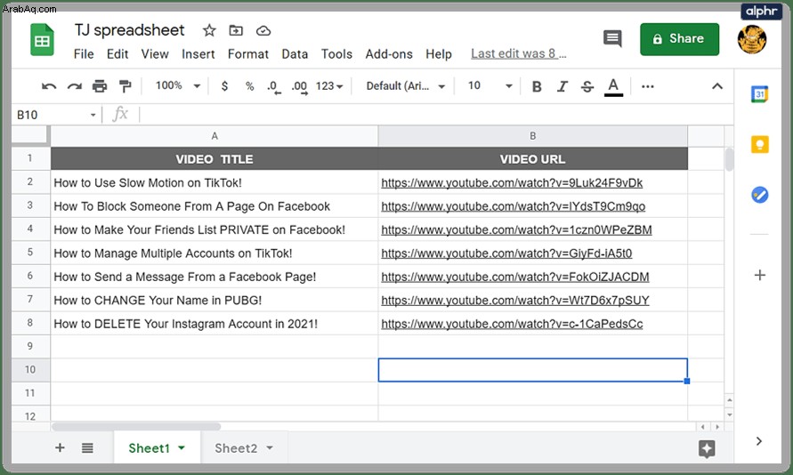Open the Add-ons menu
Viewport: 793px width, 475px height.
click(389, 54)
